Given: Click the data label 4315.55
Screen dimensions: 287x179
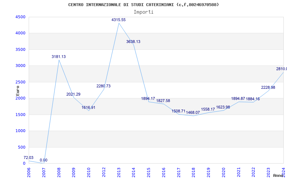Looking at the screenshot, I should [119, 20].
